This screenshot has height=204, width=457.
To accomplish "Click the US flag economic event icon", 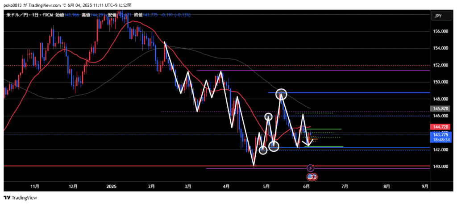I will click(x=313, y=177).
